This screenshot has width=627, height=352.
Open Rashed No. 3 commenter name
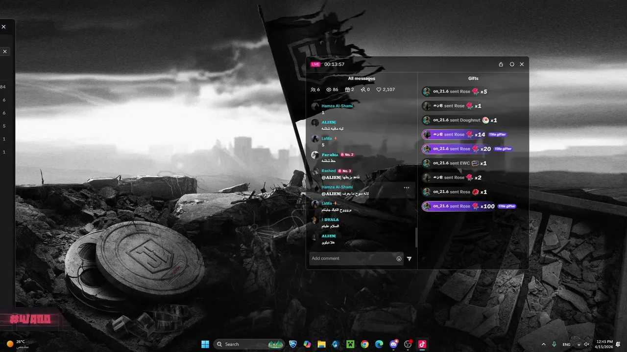coord(329,171)
